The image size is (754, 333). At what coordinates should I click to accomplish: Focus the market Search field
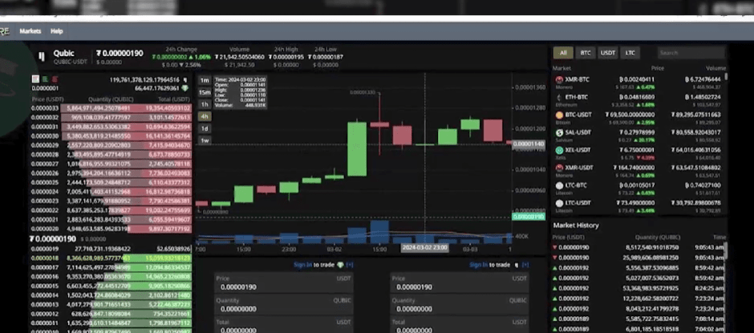[690, 53]
